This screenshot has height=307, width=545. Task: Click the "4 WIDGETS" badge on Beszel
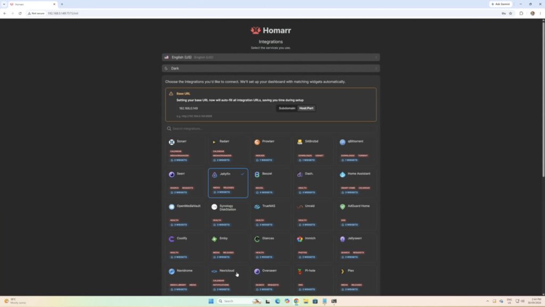264,192
